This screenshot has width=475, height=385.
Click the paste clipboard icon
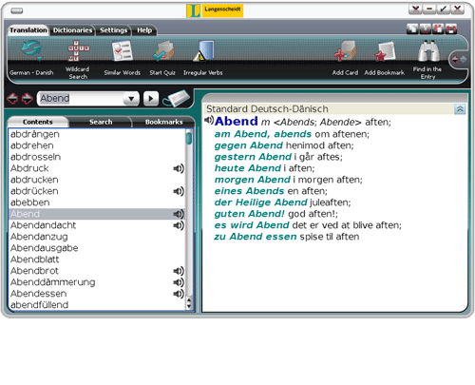point(438,29)
